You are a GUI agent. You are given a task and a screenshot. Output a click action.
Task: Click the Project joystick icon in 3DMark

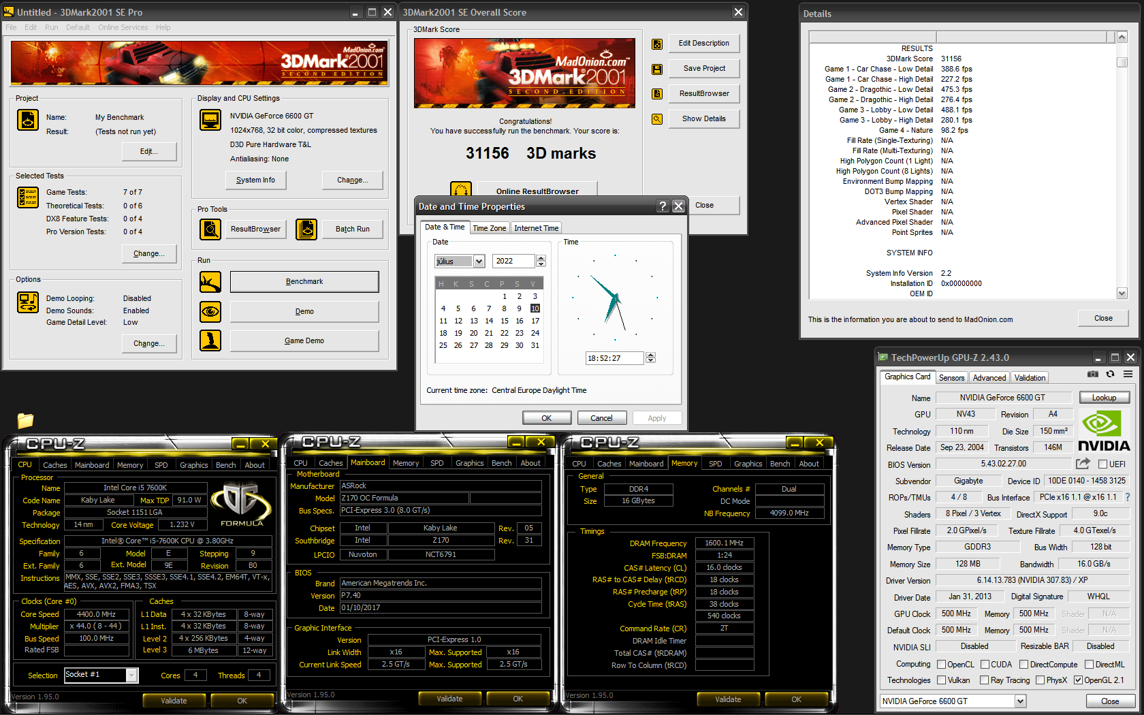coord(28,120)
